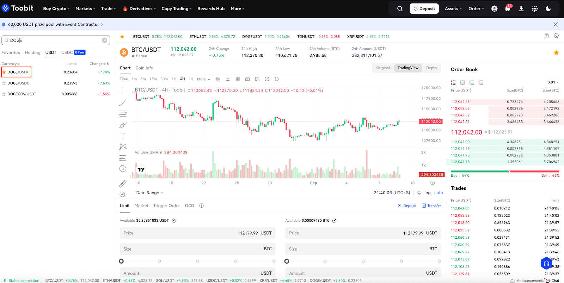Open notifications bell with 14 badge

pos(508,8)
